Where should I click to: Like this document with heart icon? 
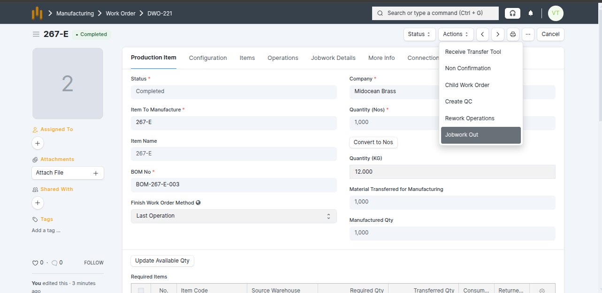(x=35, y=263)
